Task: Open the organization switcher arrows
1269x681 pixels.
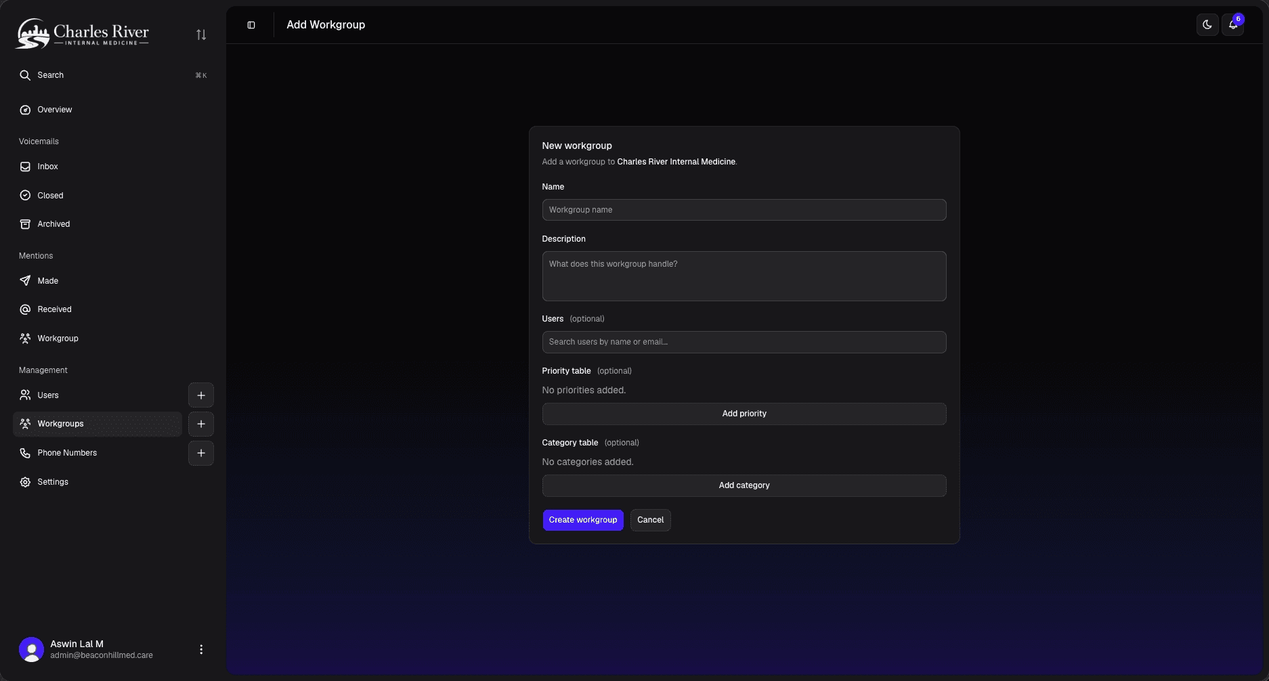Action: pos(201,35)
